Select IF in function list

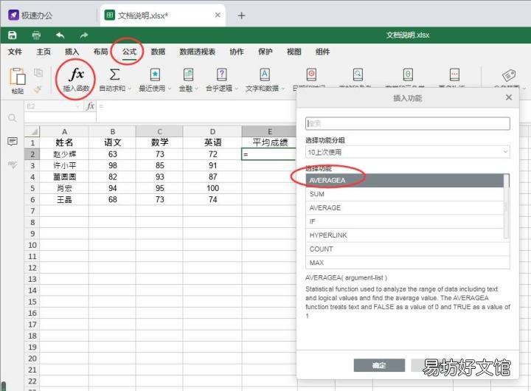405,221
